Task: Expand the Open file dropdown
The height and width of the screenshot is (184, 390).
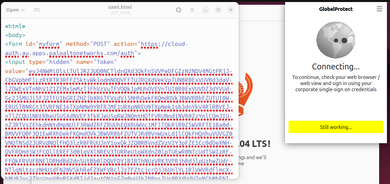Action: pos(16,10)
